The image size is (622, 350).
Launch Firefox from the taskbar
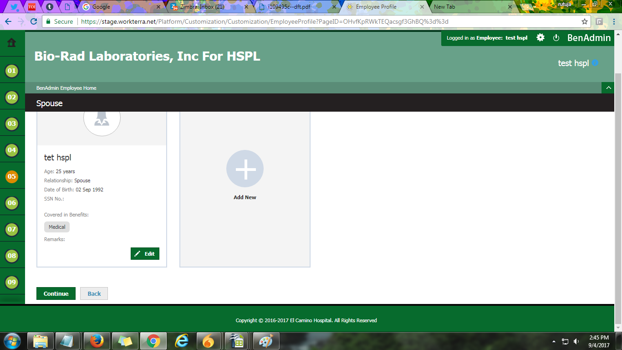pos(97,341)
